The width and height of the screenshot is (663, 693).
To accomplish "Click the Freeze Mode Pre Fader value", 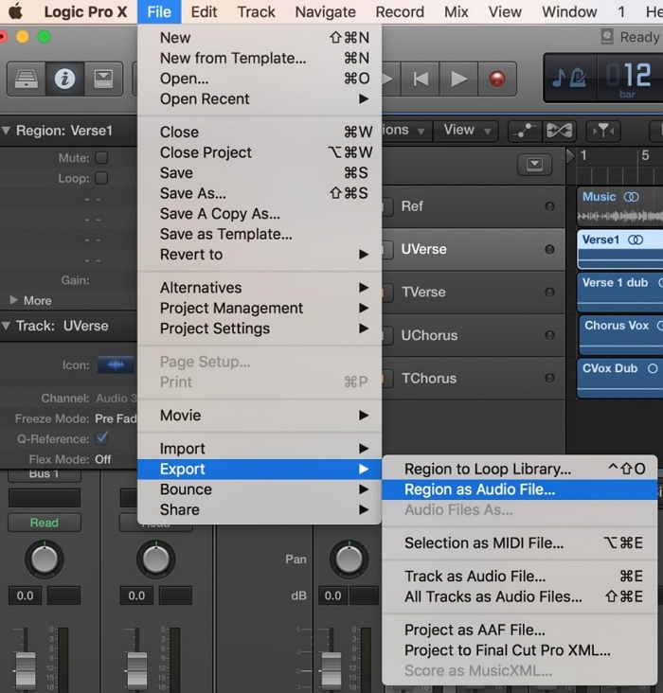I will tap(116, 418).
